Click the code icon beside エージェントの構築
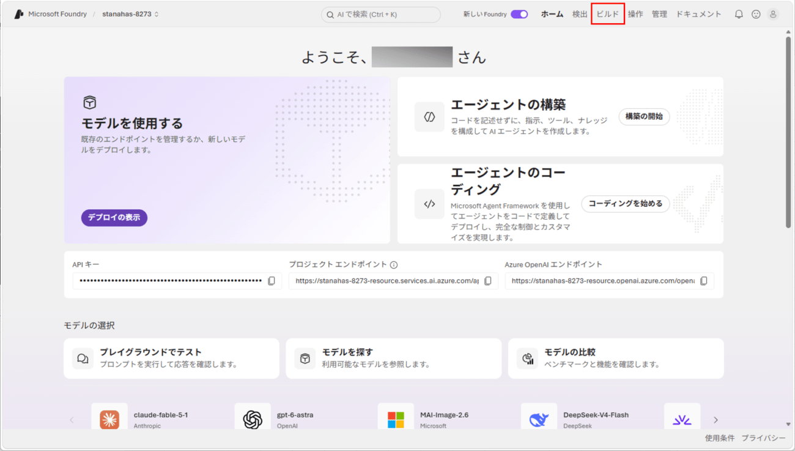Screen dimensions: 795x451 click(429, 117)
